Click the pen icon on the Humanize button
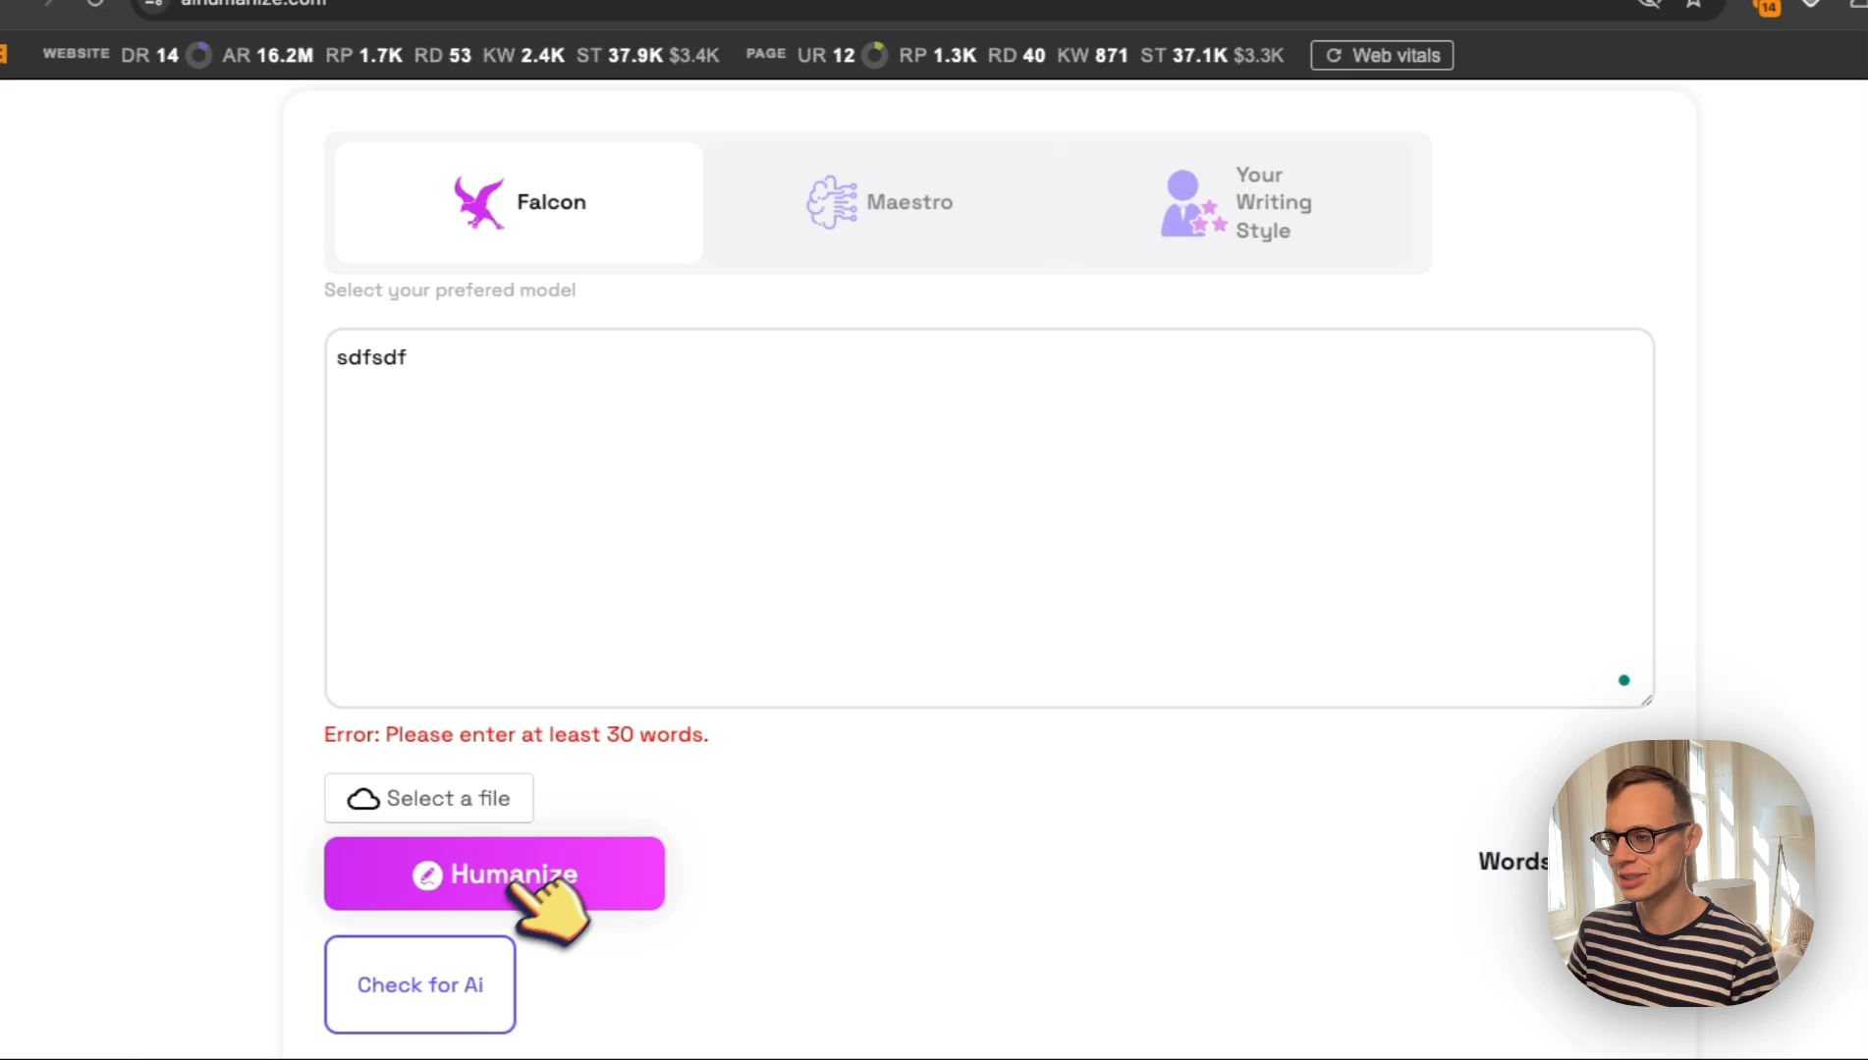Image resolution: width=1868 pixels, height=1060 pixels. click(427, 874)
